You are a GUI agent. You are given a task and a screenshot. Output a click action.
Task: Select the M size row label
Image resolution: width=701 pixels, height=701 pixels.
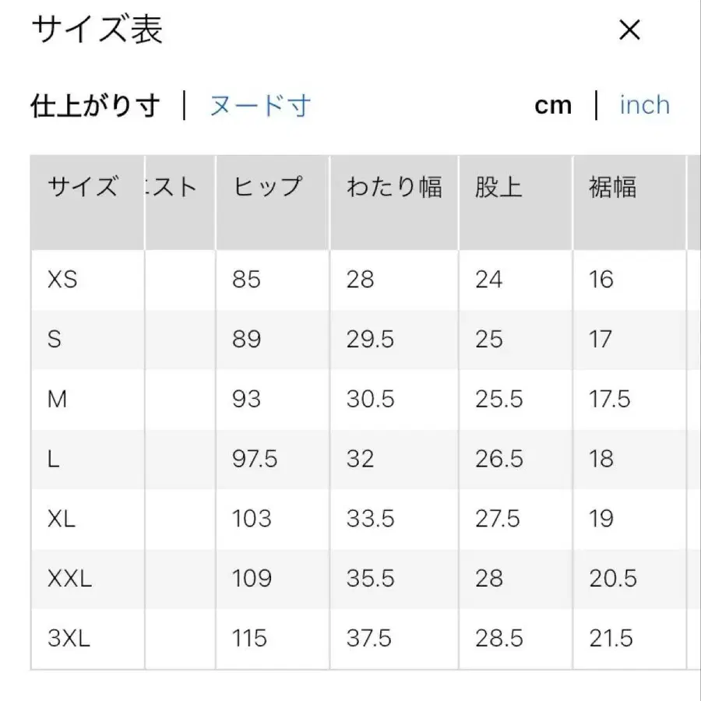pos(56,399)
